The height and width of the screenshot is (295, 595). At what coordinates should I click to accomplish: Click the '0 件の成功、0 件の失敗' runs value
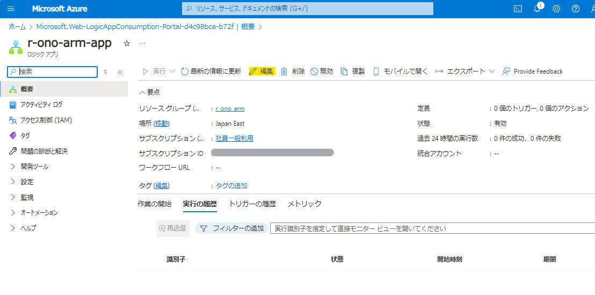tap(527, 139)
